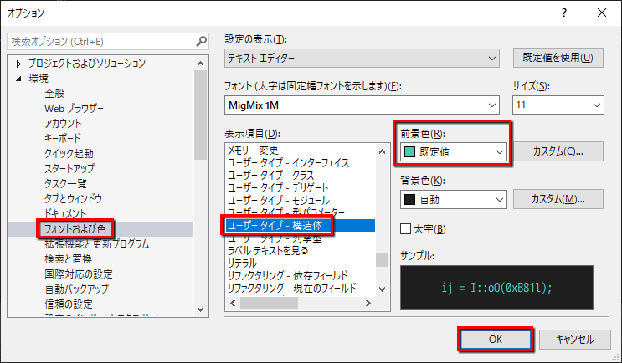Select 検索と置換 tree item
622x363 pixels.
(69, 258)
